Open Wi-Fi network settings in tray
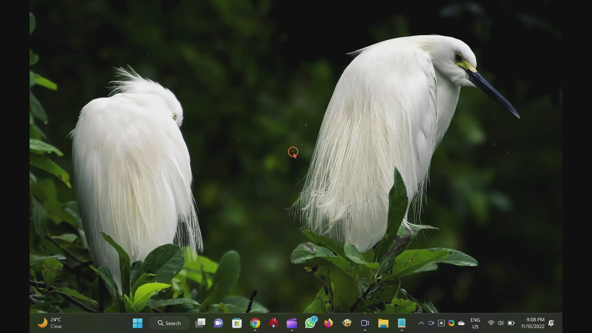The image size is (592, 333). [491, 323]
